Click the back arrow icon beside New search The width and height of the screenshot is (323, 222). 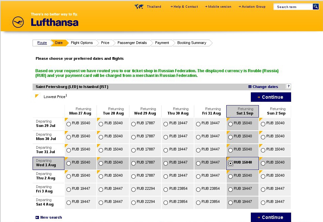click(x=37, y=217)
